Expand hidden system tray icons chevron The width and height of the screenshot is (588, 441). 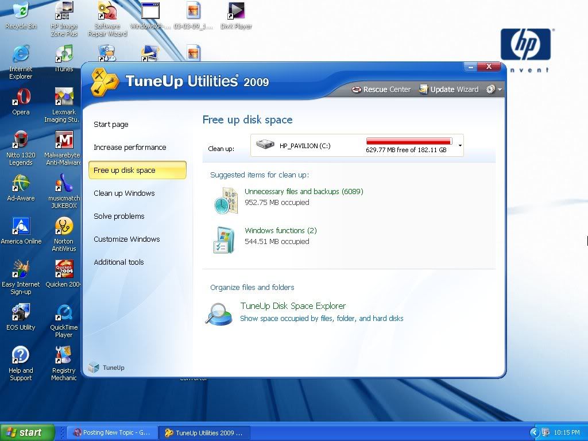(x=534, y=433)
